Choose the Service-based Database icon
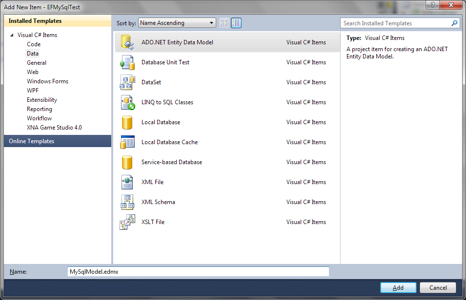Image resolution: width=466 pixels, height=300 pixels. click(x=127, y=162)
